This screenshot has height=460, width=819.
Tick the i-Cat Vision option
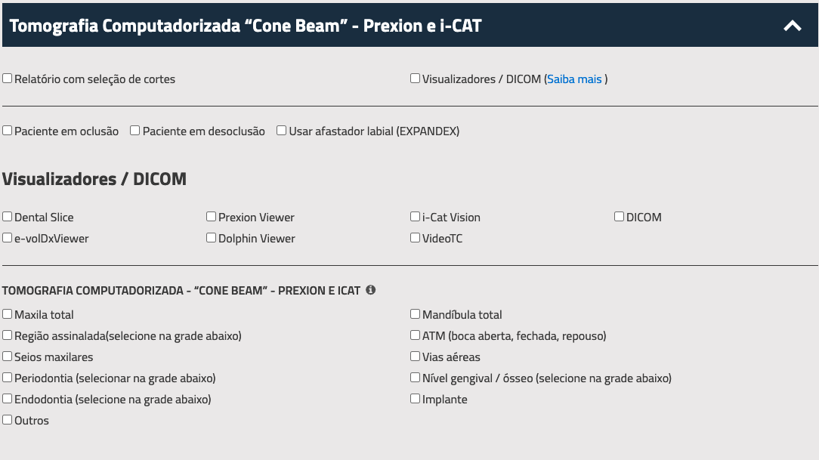tap(416, 217)
